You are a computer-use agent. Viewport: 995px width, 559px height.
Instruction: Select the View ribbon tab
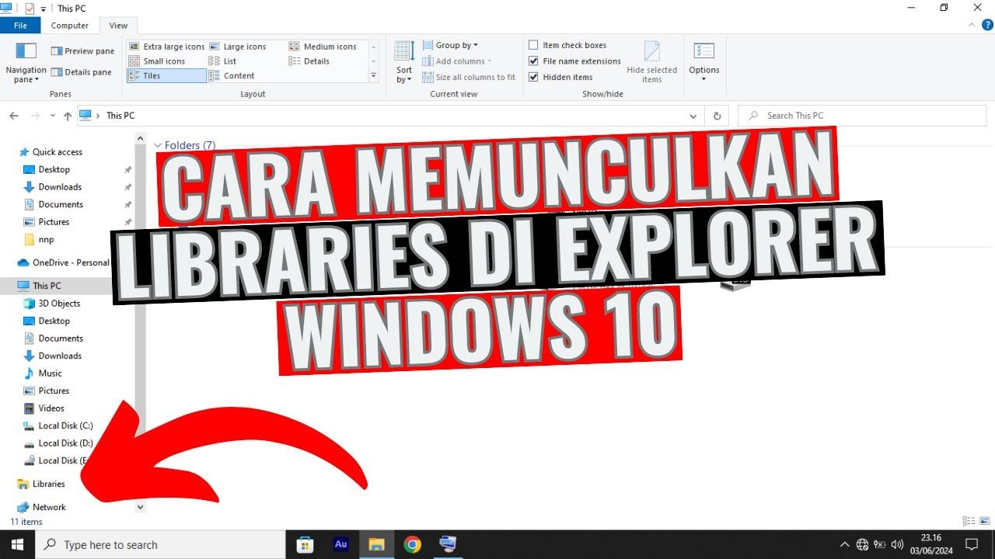coord(118,26)
